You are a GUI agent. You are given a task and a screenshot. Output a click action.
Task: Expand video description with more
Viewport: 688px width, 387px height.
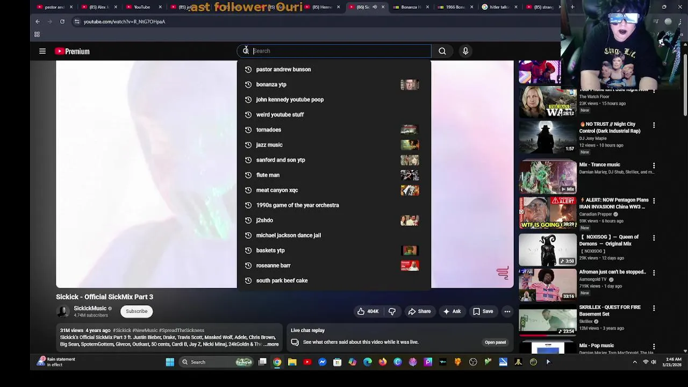(x=273, y=344)
